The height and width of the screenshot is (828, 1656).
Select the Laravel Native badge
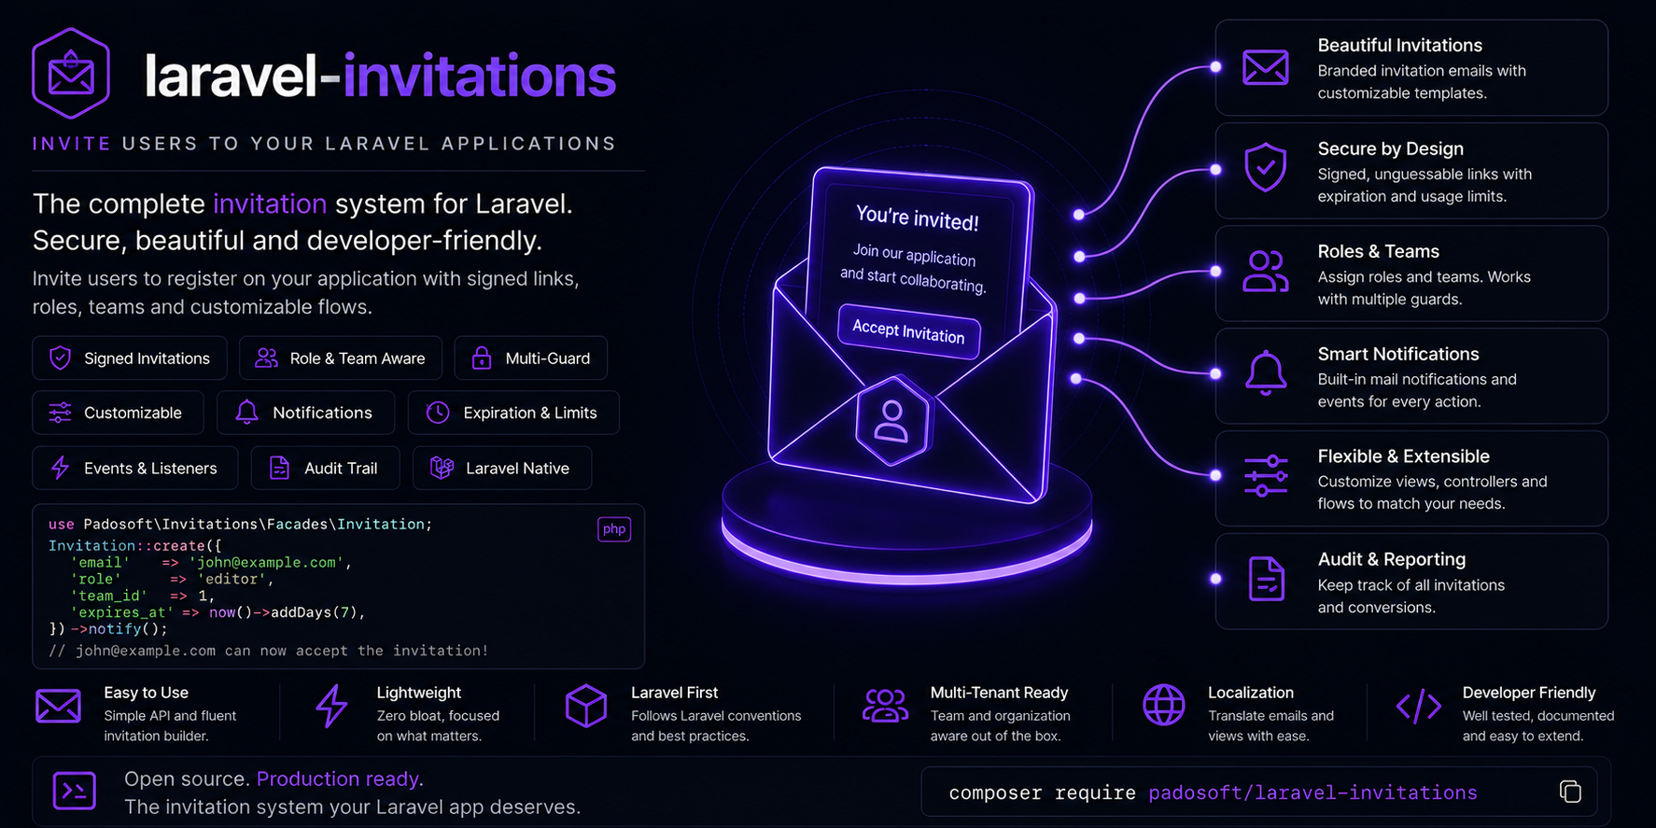[502, 468]
